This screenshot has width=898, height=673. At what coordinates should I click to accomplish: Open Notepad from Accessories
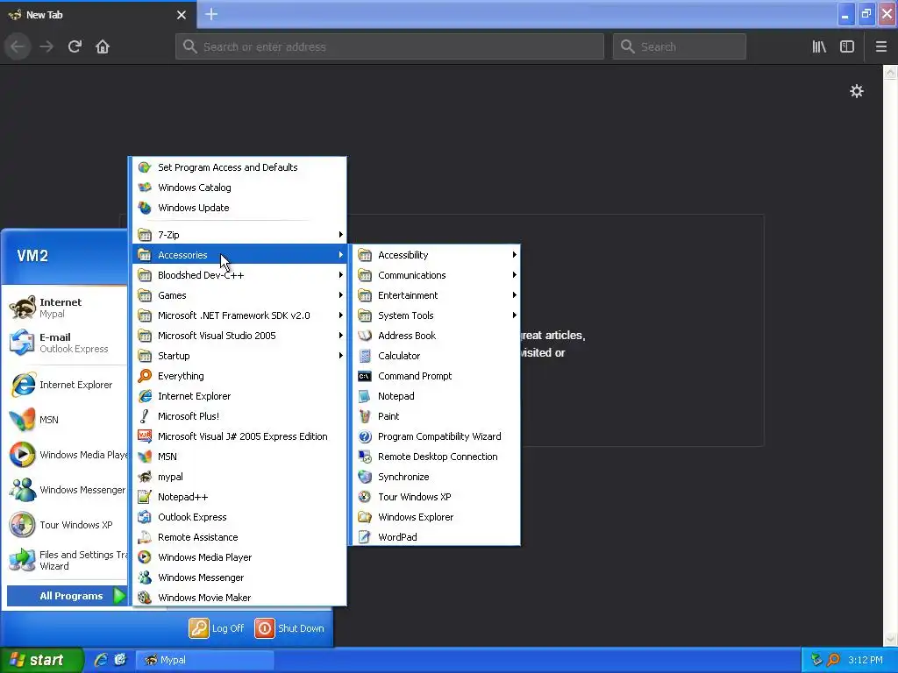(437, 396)
